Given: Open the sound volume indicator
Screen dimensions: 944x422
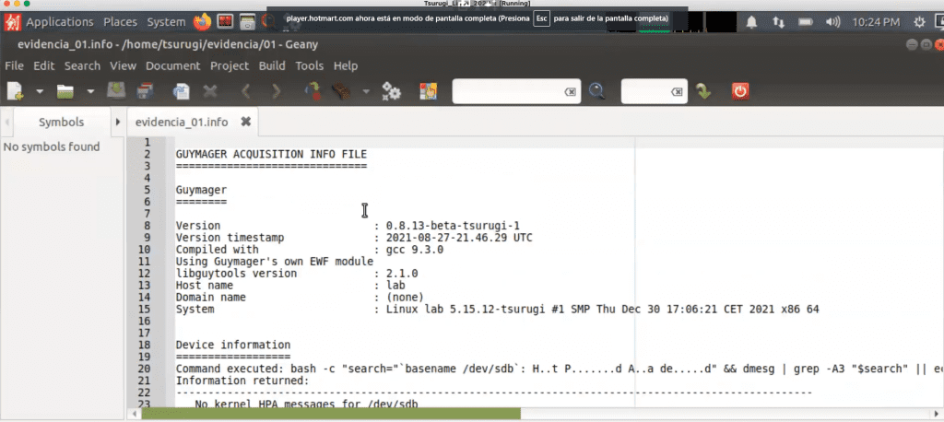Looking at the screenshot, I should coord(832,22).
